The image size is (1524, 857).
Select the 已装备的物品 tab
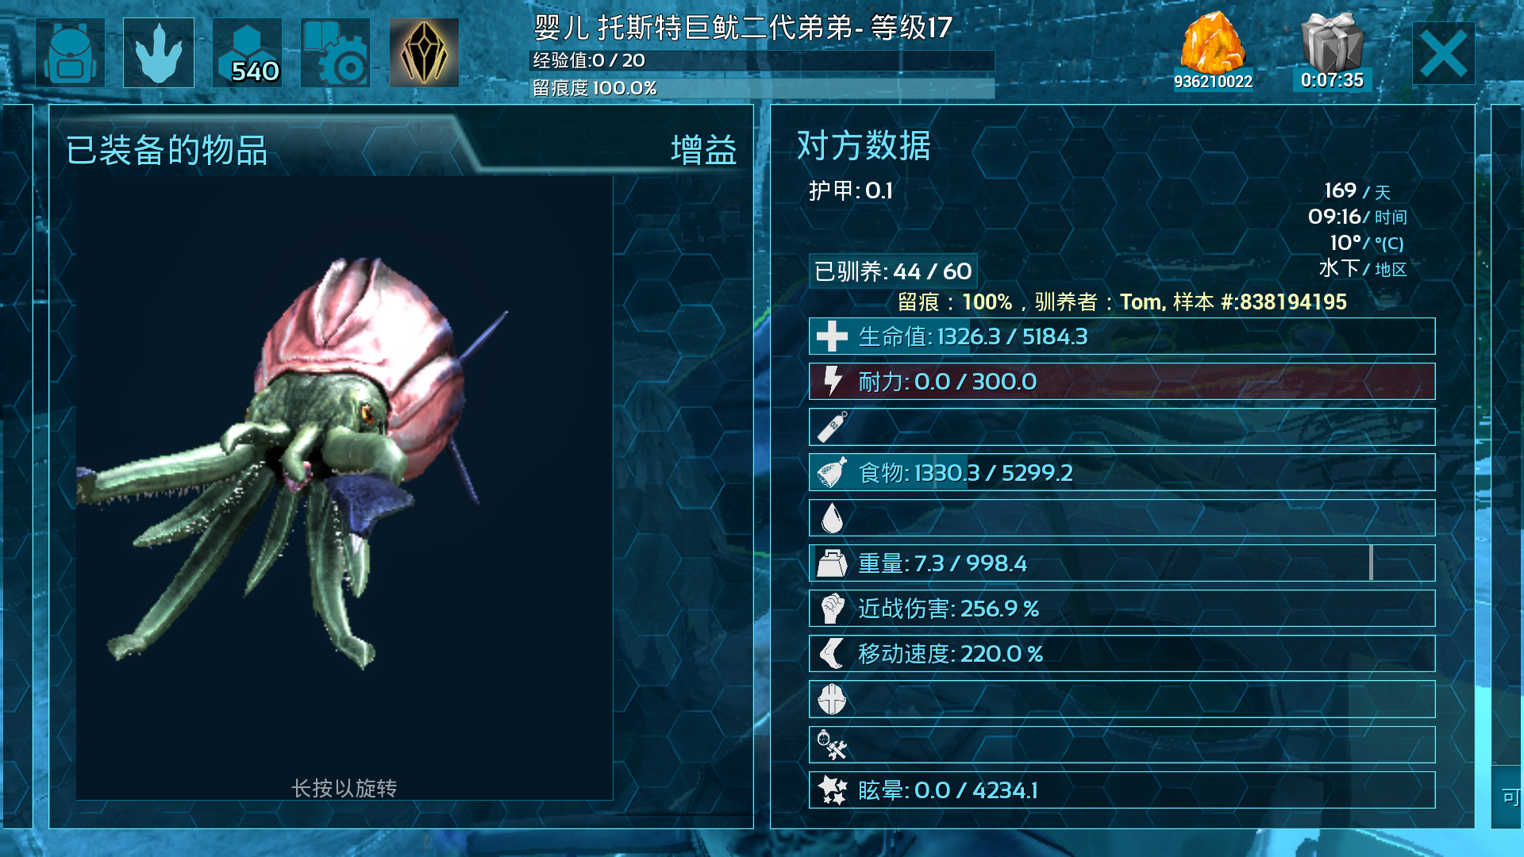[167, 150]
